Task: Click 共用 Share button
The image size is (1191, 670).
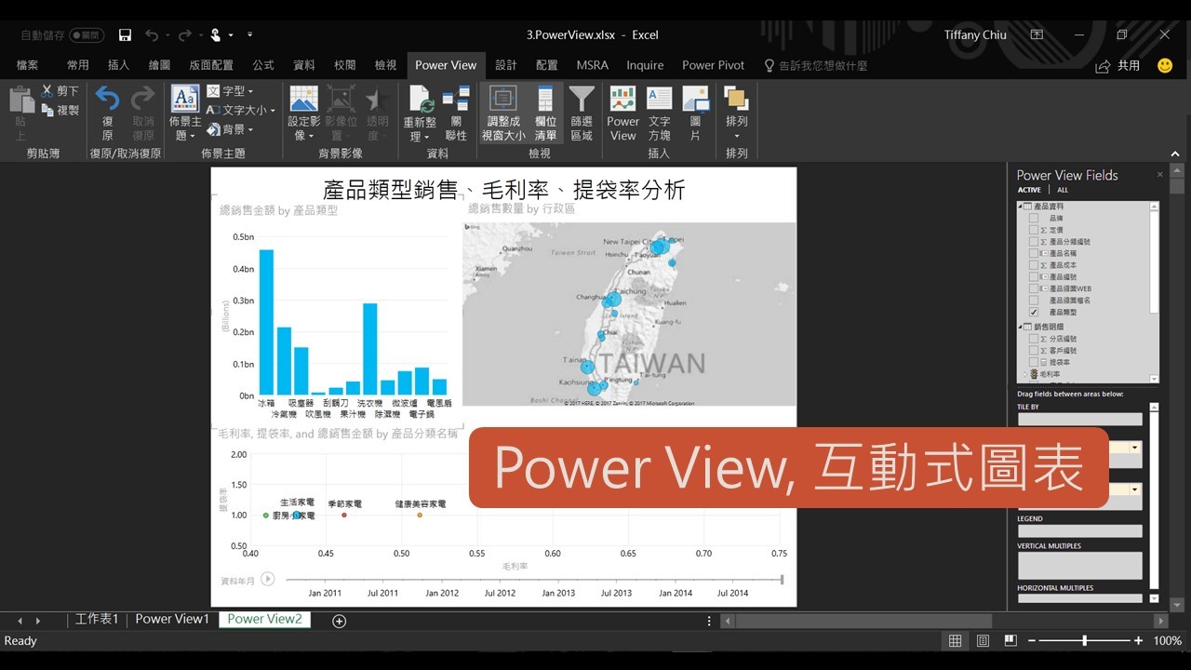Action: [1118, 65]
